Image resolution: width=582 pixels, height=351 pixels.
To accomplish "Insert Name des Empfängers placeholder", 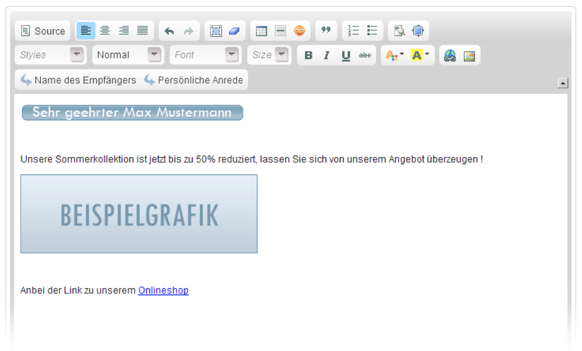I will [78, 80].
